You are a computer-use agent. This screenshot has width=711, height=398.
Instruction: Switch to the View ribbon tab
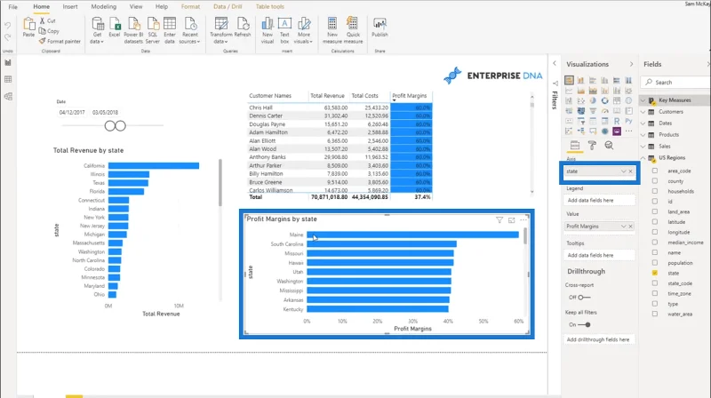coord(136,7)
